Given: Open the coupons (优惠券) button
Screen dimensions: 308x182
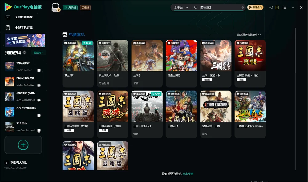Looking at the screenshot, I should [x=85, y=8].
